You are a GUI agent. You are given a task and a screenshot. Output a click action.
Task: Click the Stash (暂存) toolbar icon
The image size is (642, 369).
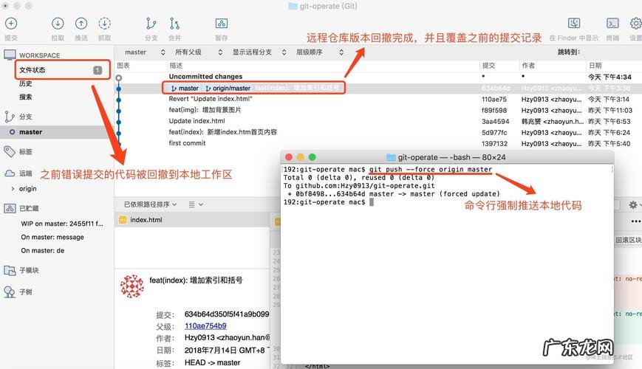(x=222, y=24)
